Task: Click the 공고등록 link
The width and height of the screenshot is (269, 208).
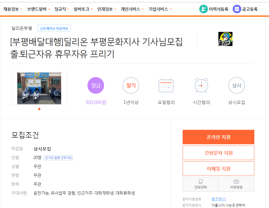Action: click(x=250, y=9)
